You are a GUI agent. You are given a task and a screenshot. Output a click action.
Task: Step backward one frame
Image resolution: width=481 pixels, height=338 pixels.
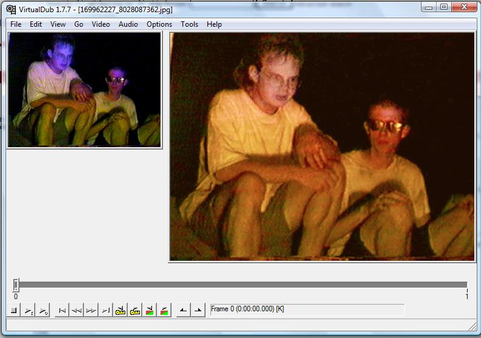coord(77,311)
